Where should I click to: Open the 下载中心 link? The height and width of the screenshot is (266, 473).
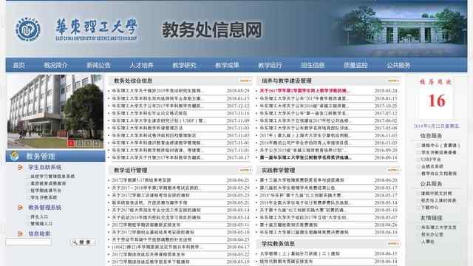(x=430, y=208)
